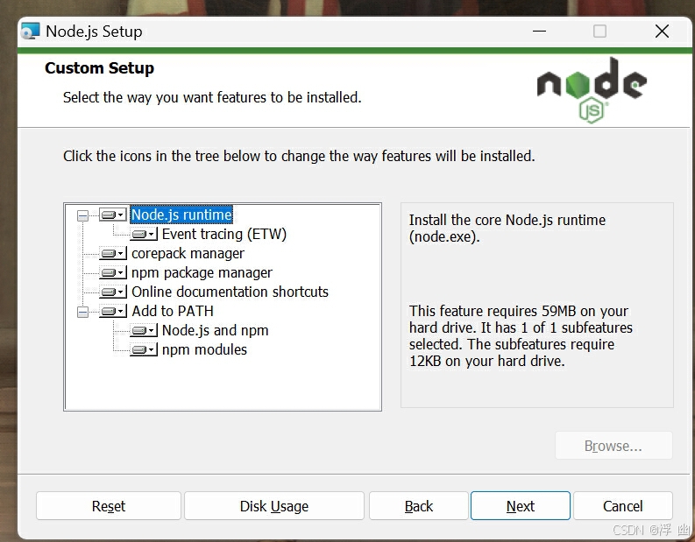The height and width of the screenshot is (542, 695).
Task: Collapse the Node.js runtime tree node
Action: click(x=83, y=215)
